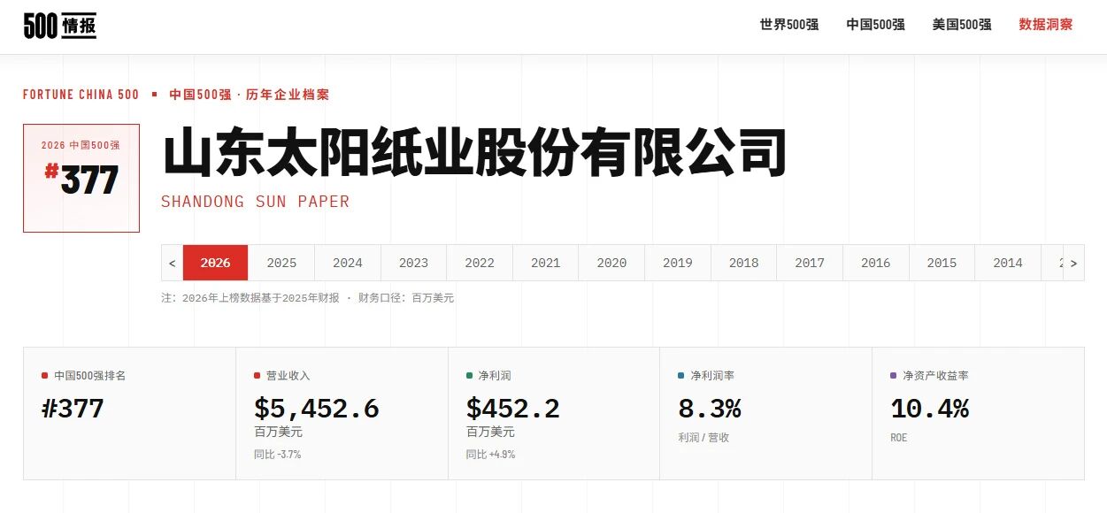Click the 同比 -3.7% revenue change text
Screen dimensions: 1107x513
click(x=278, y=455)
